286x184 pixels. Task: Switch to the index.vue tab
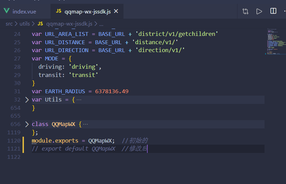24,12
